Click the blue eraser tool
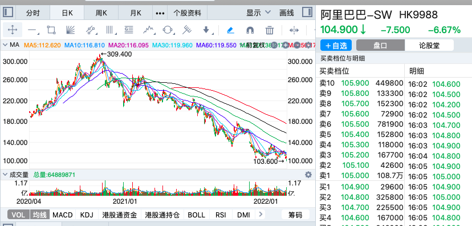 point(230,30)
